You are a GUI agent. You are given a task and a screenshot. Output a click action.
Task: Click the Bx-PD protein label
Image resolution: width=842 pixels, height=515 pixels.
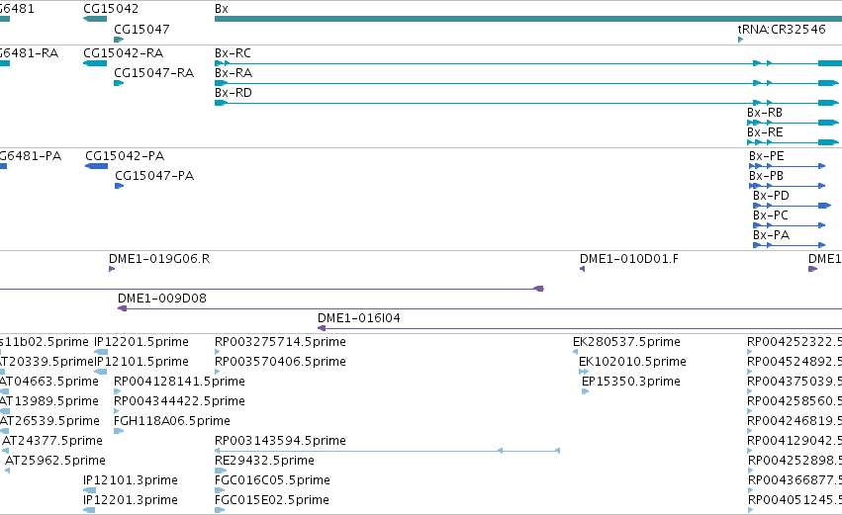point(771,196)
